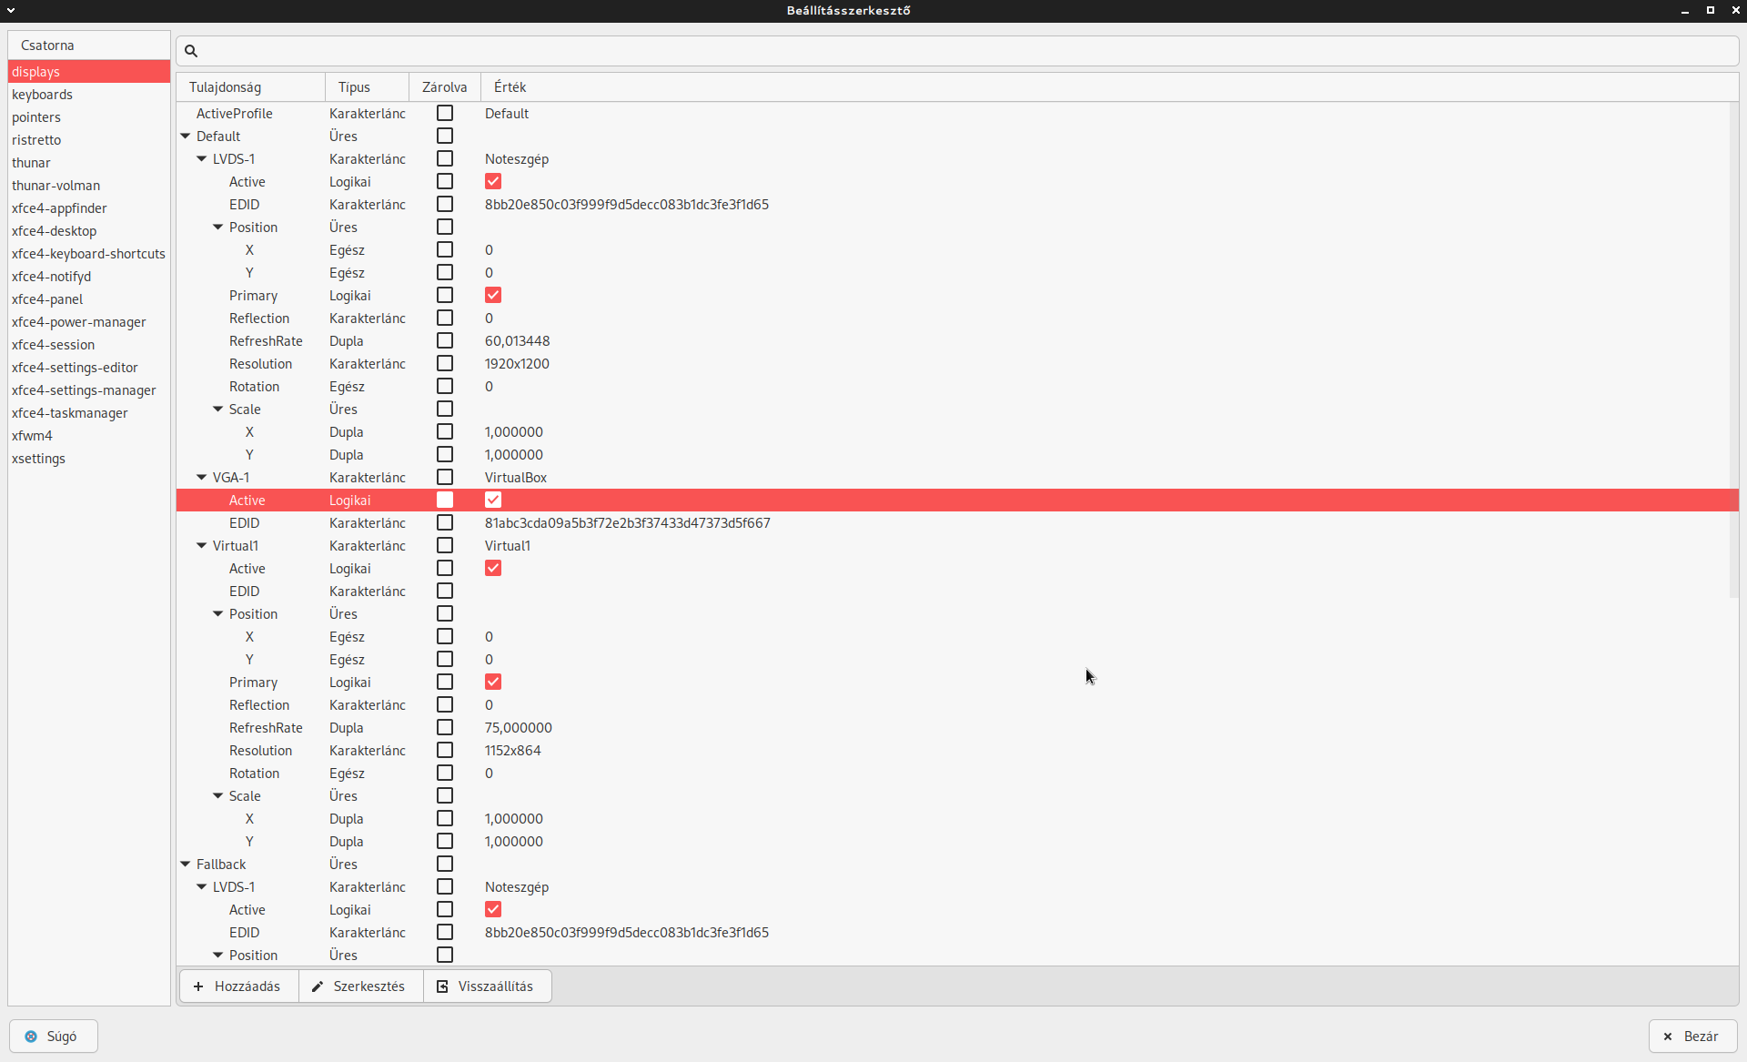
Task: Collapse Scale node under Virtual1
Action: (x=218, y=796)
